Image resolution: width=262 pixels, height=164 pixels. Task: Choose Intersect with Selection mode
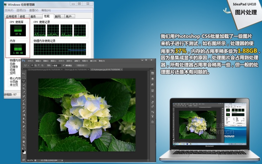[42, 65]
